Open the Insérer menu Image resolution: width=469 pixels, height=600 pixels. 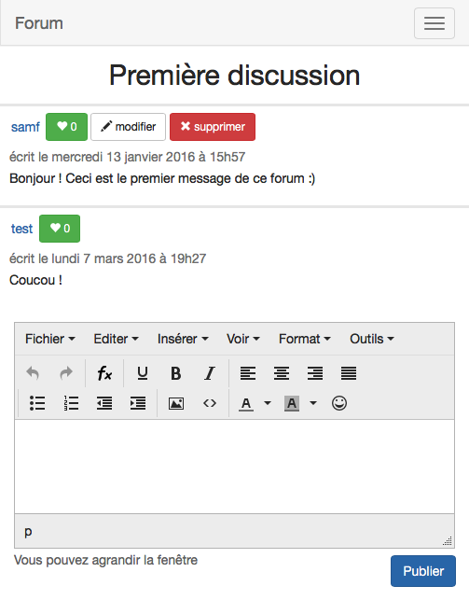pyautogui.click(x=183, y=339)
